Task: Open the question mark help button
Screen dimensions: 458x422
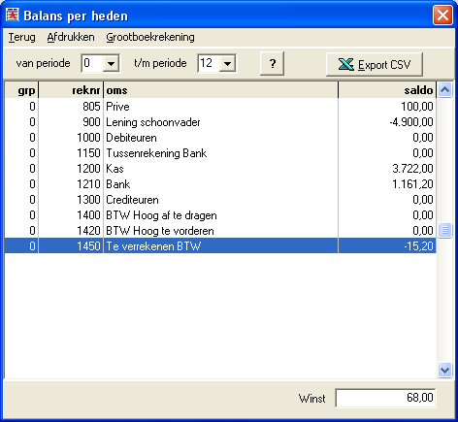Action: (x=273, y=63)
